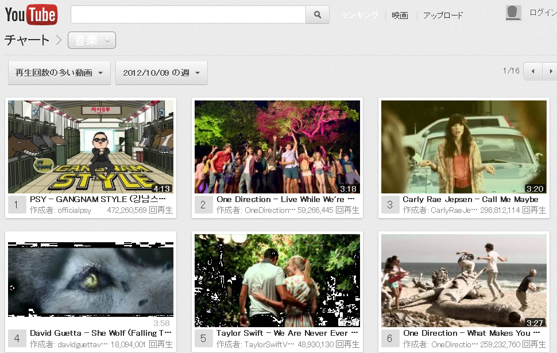Go to previous chart page arrow
557x353 pixels.
pos(533,71)
